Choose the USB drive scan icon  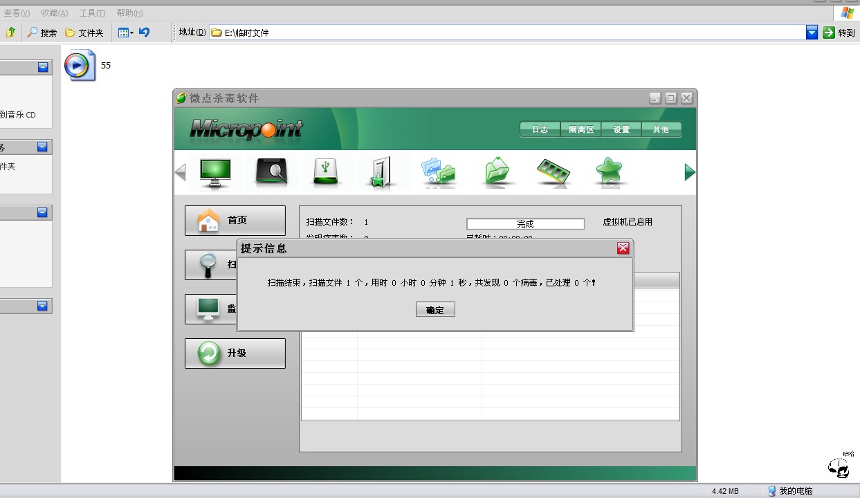326,172
